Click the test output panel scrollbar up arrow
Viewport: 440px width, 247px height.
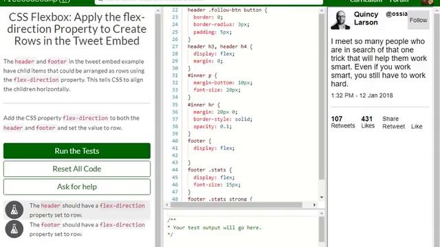(322, 213)
